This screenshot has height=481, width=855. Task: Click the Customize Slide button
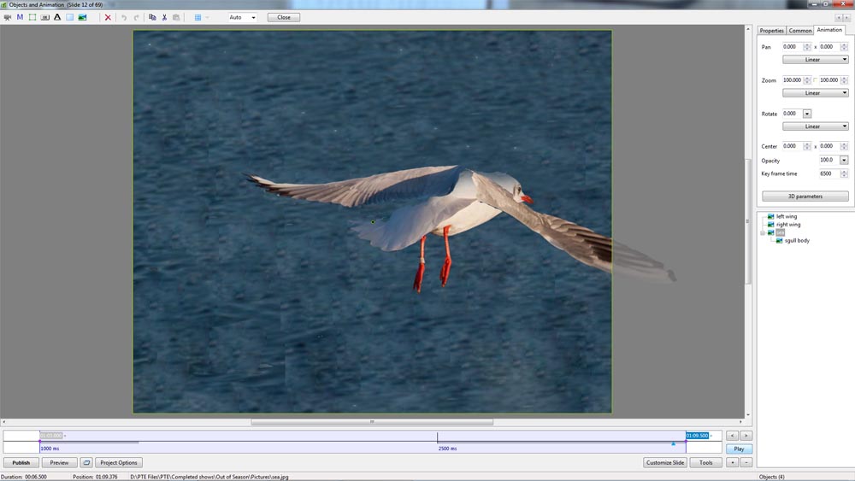664,462
